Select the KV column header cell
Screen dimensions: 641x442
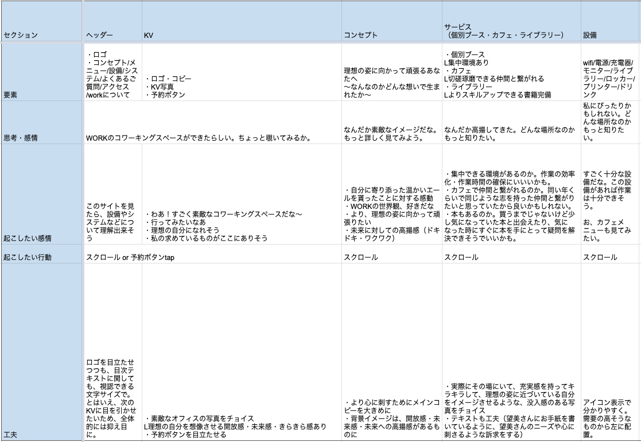coord(241,23)
